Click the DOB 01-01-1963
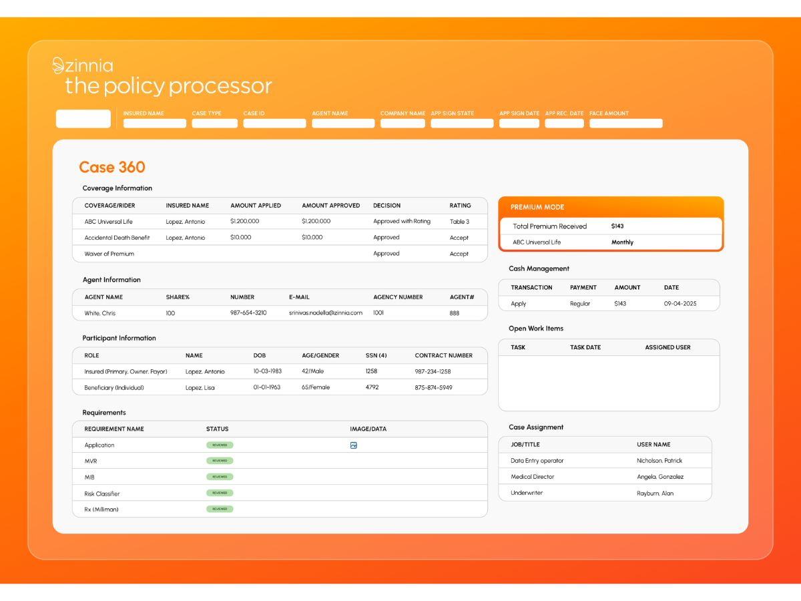Image resolution: width=801 pixels, height=601 pixels. click(x=267, y=388)
